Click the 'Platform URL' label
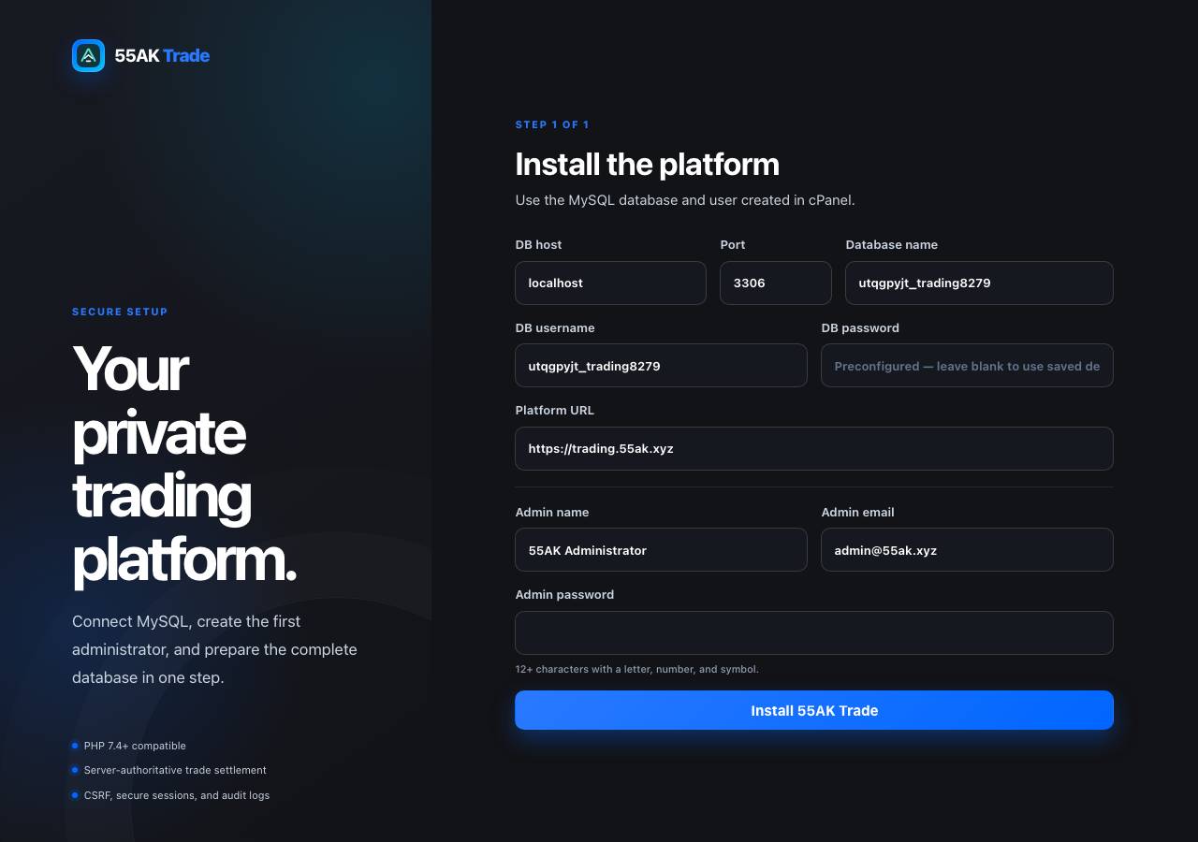Image resolution: width=1198 pixels, height=842 pixels. click(554, 411)
